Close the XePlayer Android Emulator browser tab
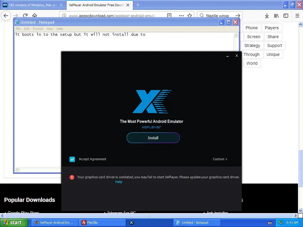303x227 pixels. [128, 5]
